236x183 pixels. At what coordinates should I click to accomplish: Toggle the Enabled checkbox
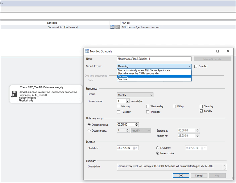click(196, 66)
